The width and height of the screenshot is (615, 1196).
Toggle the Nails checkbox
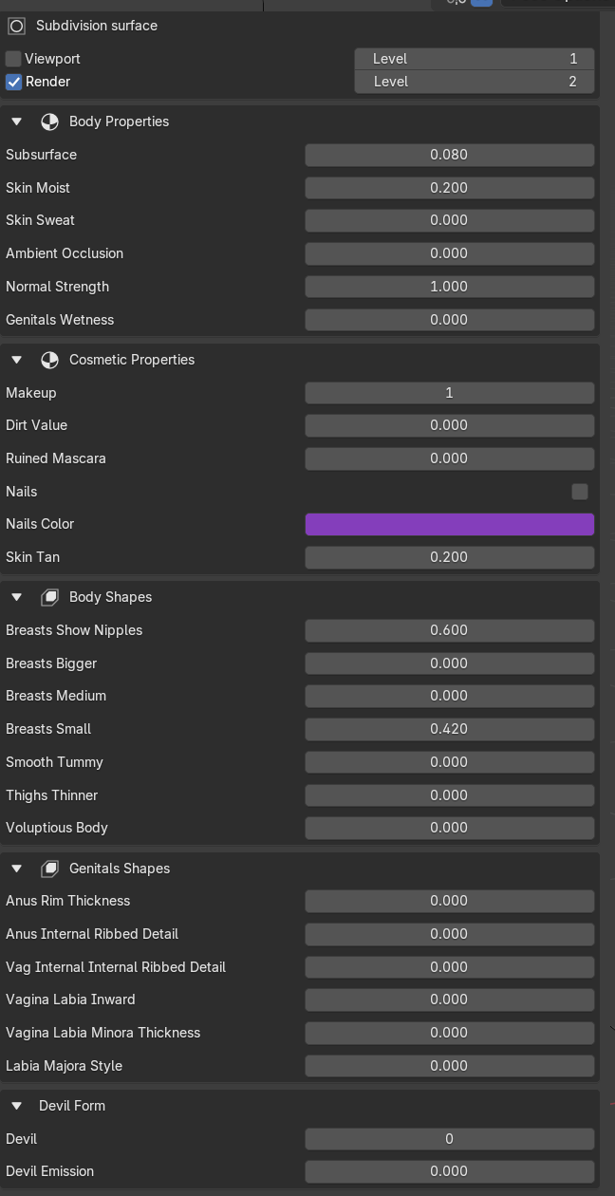[x=580, y=491]
